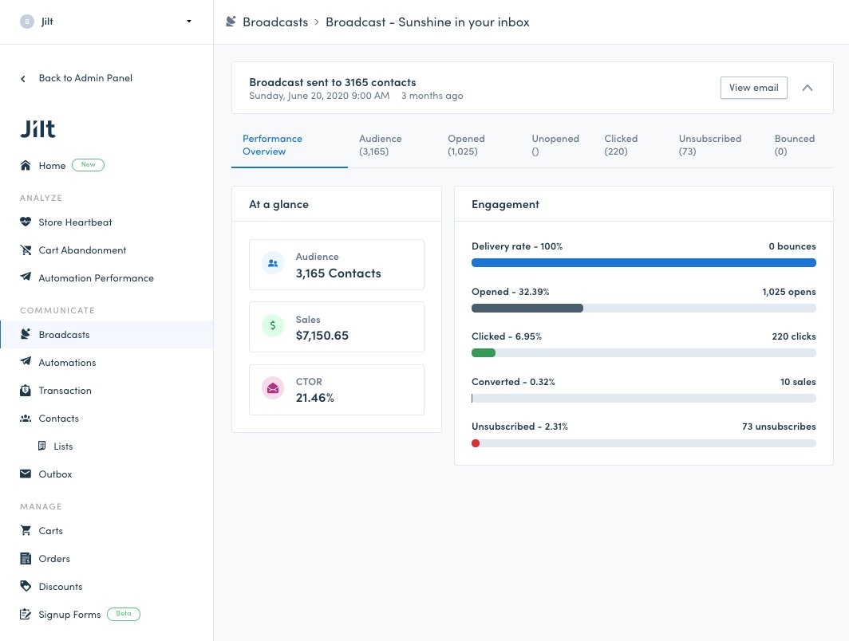
Task: Open Lists submenu item
Action: (63, 446)
